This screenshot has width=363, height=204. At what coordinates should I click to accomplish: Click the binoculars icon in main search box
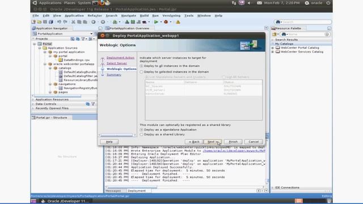coord(278,22)
